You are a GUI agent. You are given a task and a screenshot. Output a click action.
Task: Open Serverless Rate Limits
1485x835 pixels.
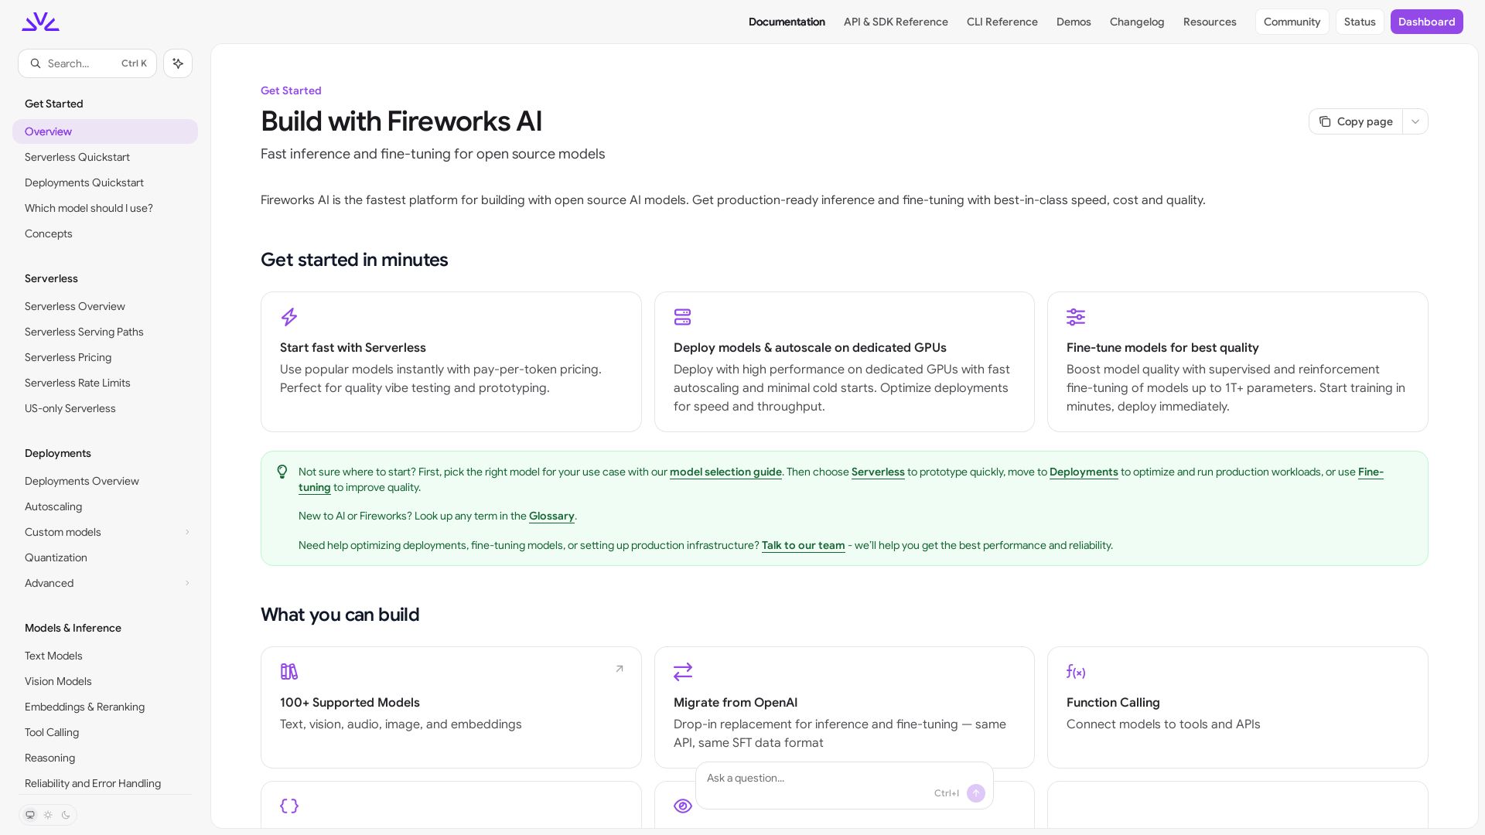pos(105,383)
